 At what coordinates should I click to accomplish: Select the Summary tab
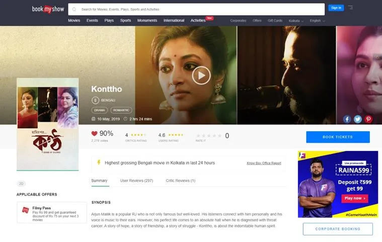[99, 181]
